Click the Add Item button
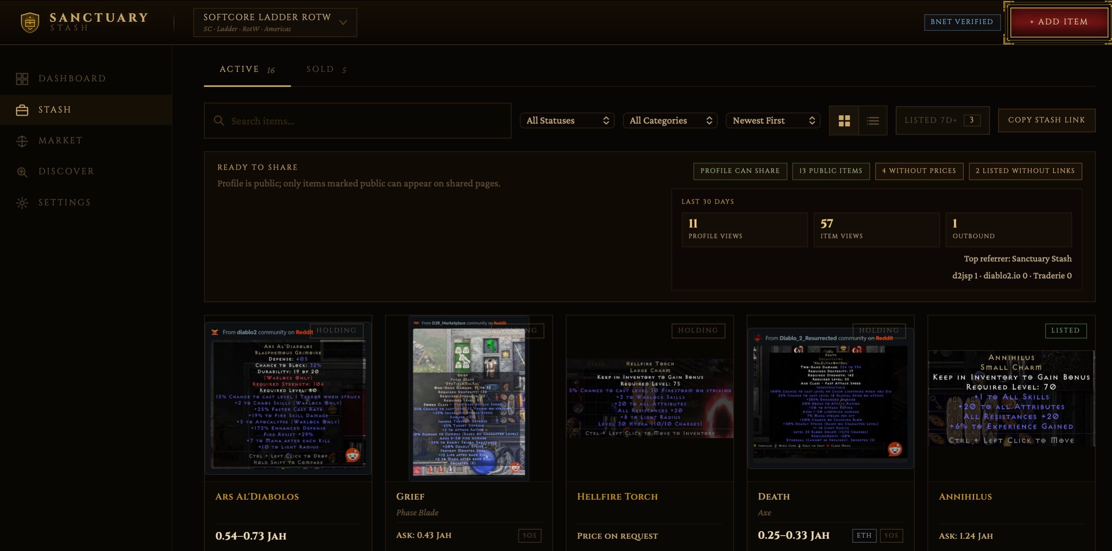The width and height of the screenshot is (1112, 551). [x=1059, y=22]
